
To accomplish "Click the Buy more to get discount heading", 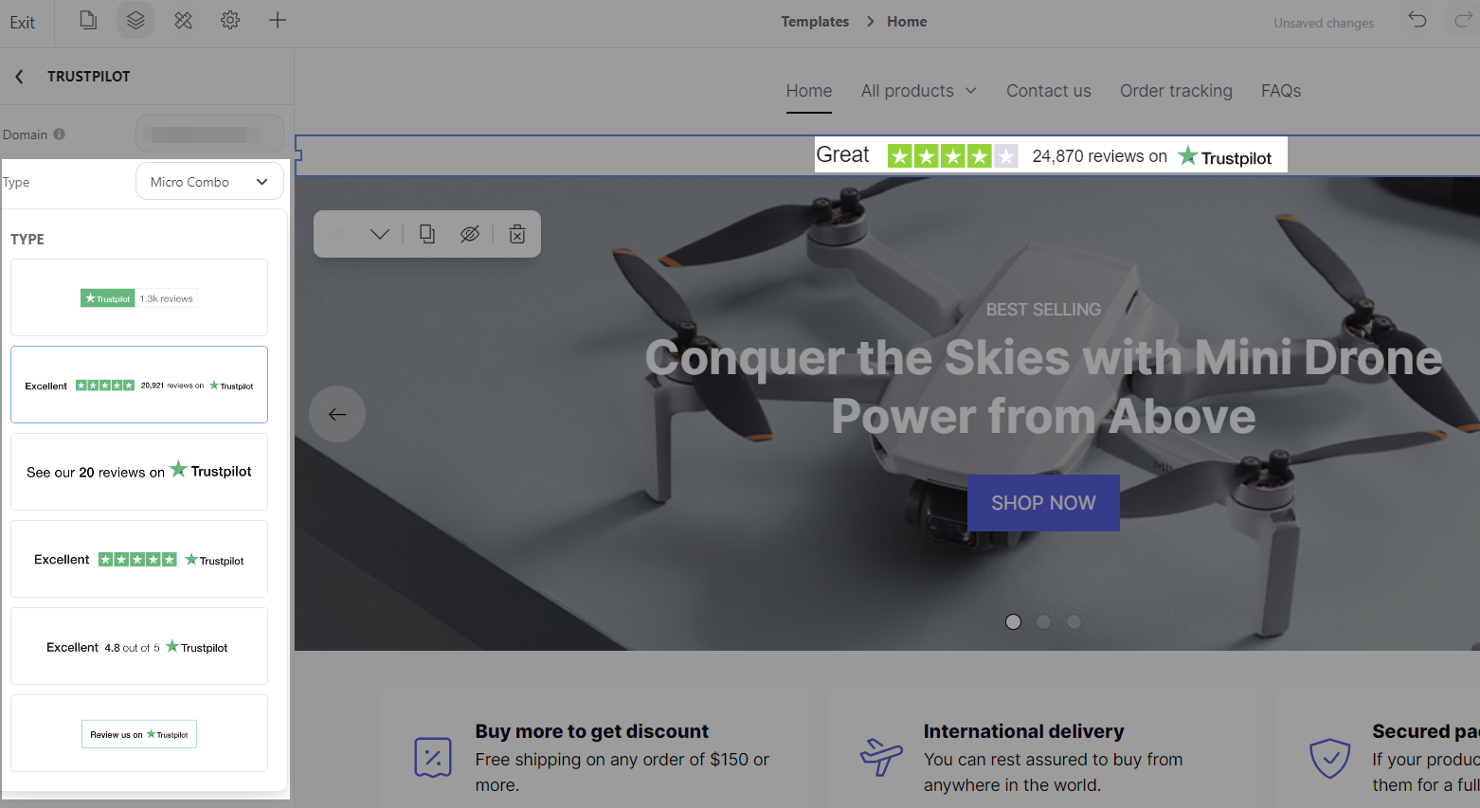I will pyautogui.click(x=592, y=731).
